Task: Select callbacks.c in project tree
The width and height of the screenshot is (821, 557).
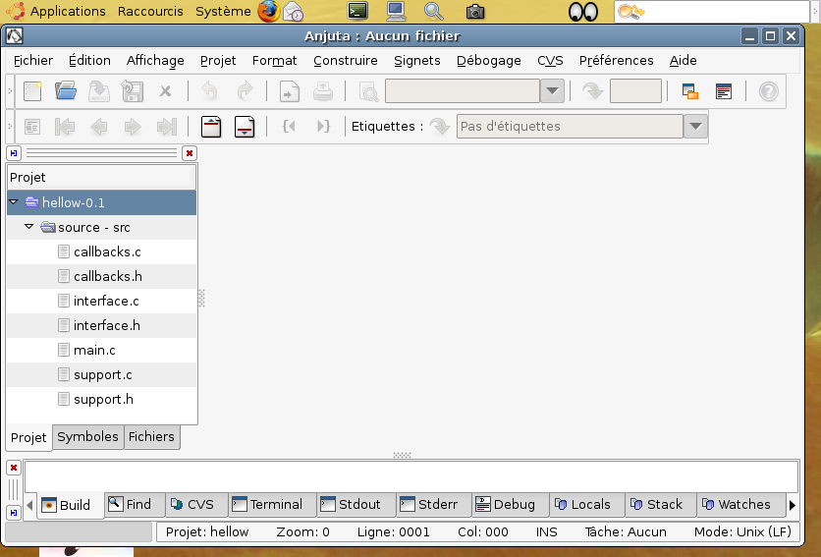Action: [x=101, y=252]
